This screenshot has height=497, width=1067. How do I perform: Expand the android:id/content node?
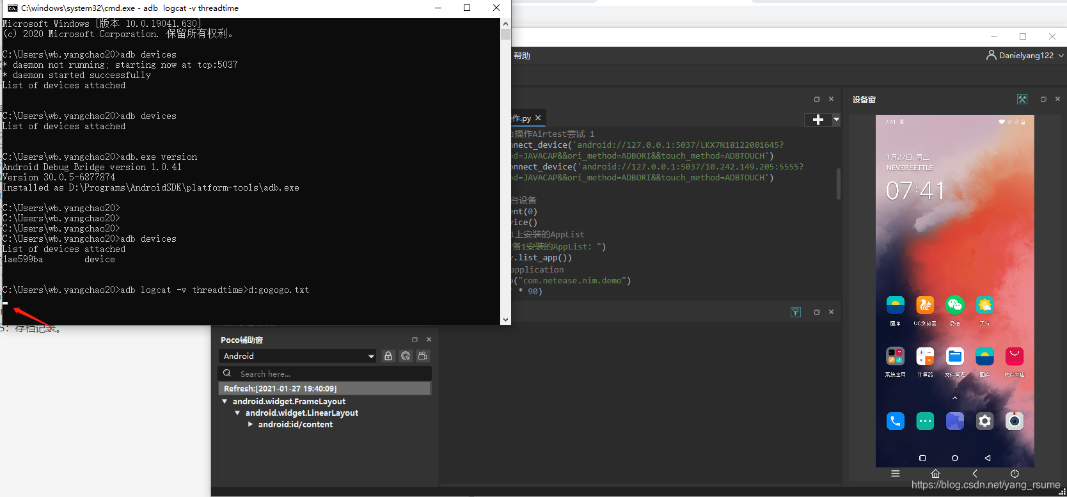(251, 425)
